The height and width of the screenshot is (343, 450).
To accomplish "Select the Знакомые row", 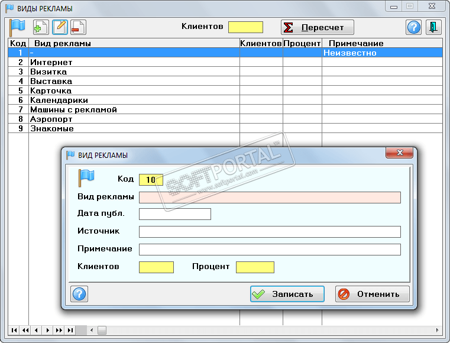I will coord(225,128).
